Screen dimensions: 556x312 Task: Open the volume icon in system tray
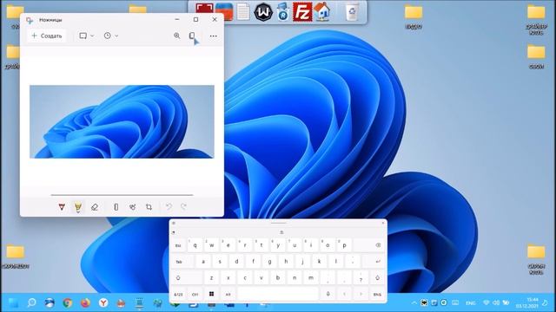point(496,302)
